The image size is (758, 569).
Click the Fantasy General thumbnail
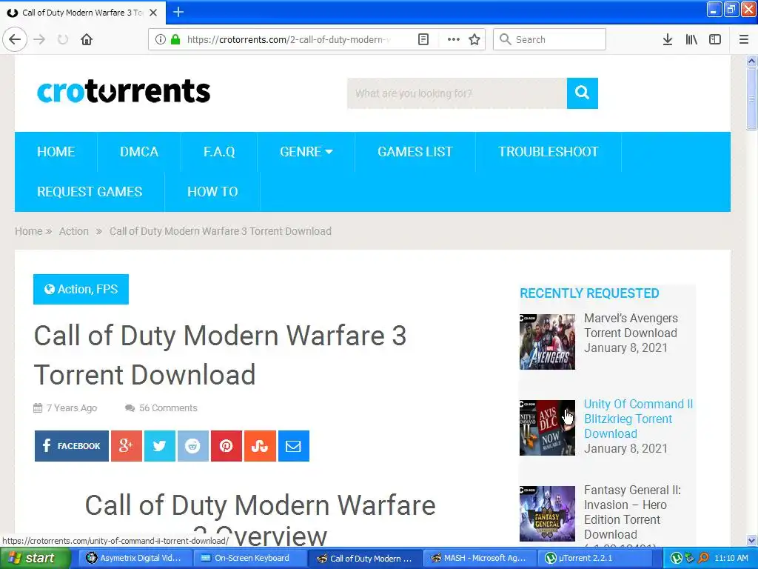point(547,513)
